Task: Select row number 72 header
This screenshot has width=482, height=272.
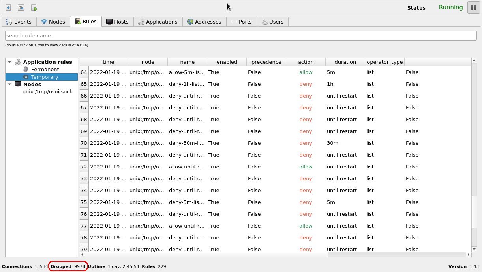Action: tap(84, 167)
